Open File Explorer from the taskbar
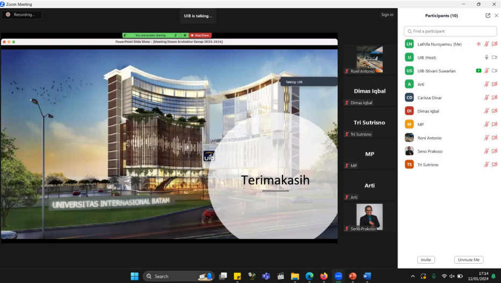 [295, 276]
